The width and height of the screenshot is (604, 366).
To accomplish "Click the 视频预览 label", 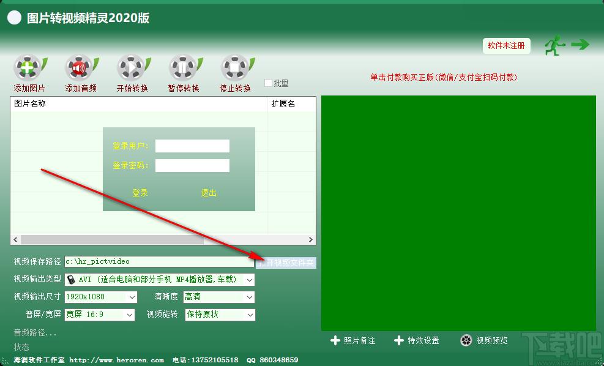I will coord(492,340).
